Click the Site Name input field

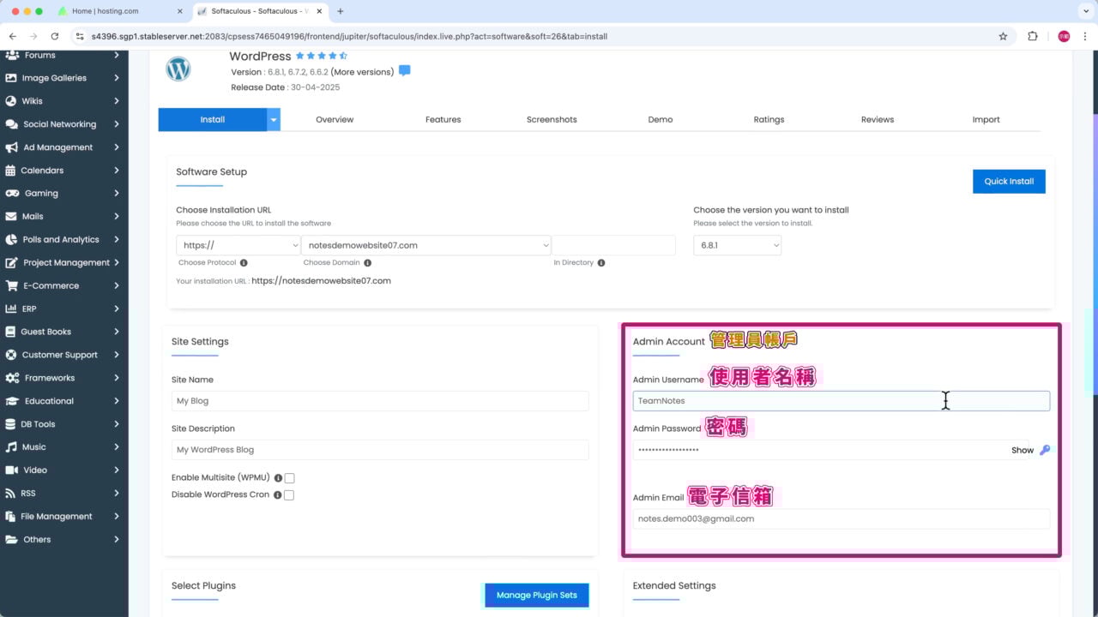coord(380,401)
